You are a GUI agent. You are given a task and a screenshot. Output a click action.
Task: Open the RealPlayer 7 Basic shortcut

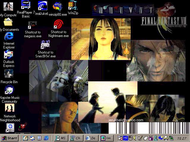click(x=26, y=5)
